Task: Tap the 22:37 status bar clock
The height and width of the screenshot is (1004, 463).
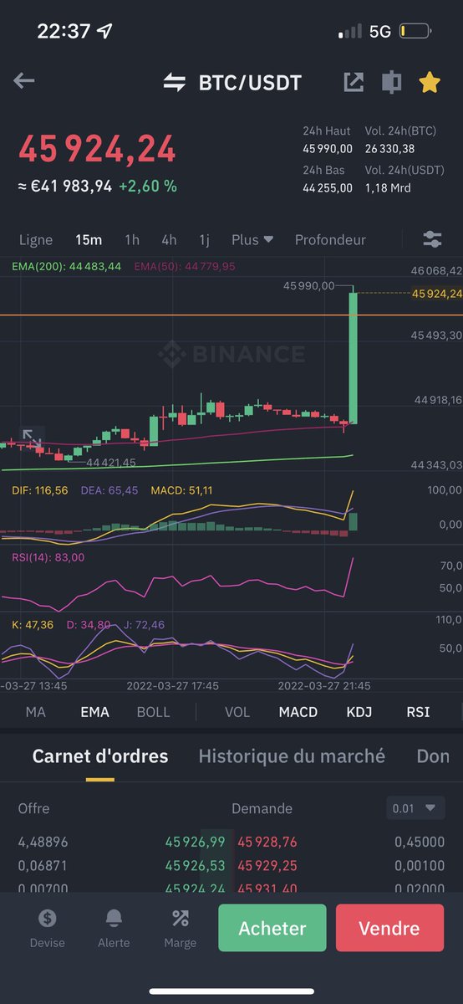Action: [x=64, y=32]
